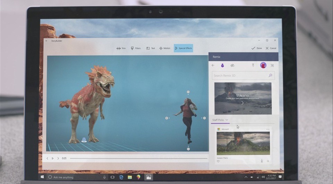Collapse the Remix panel using arrow icon
The height and width of the screenshot is (184, 333).
pyautogui.click(x=272, y=66)
